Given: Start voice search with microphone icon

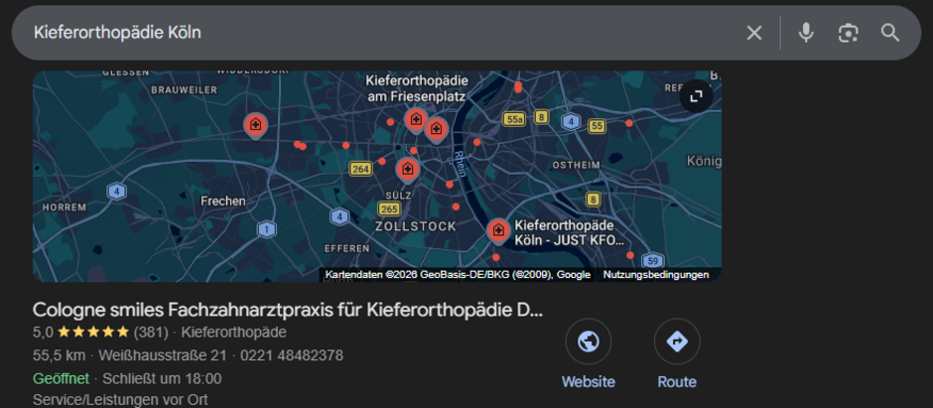Looking at the screenshot, I should [x=806, y=33].
